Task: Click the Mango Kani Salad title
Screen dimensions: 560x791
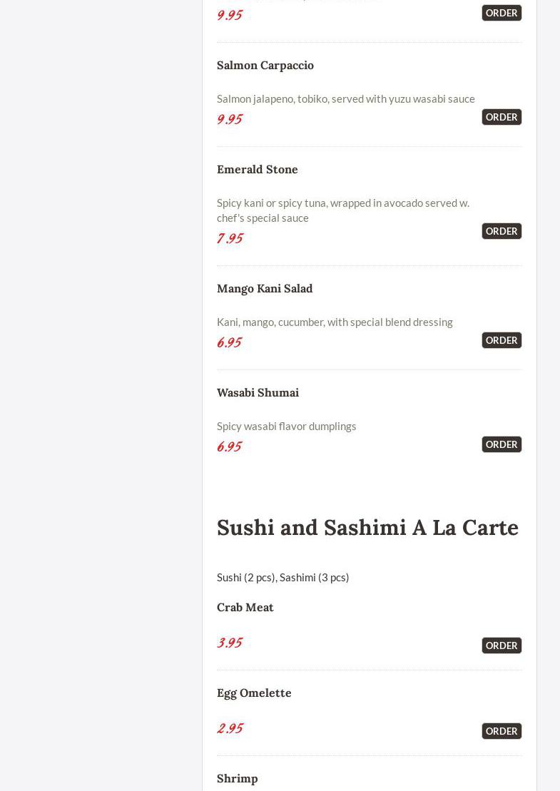Action: coord(265,288)
